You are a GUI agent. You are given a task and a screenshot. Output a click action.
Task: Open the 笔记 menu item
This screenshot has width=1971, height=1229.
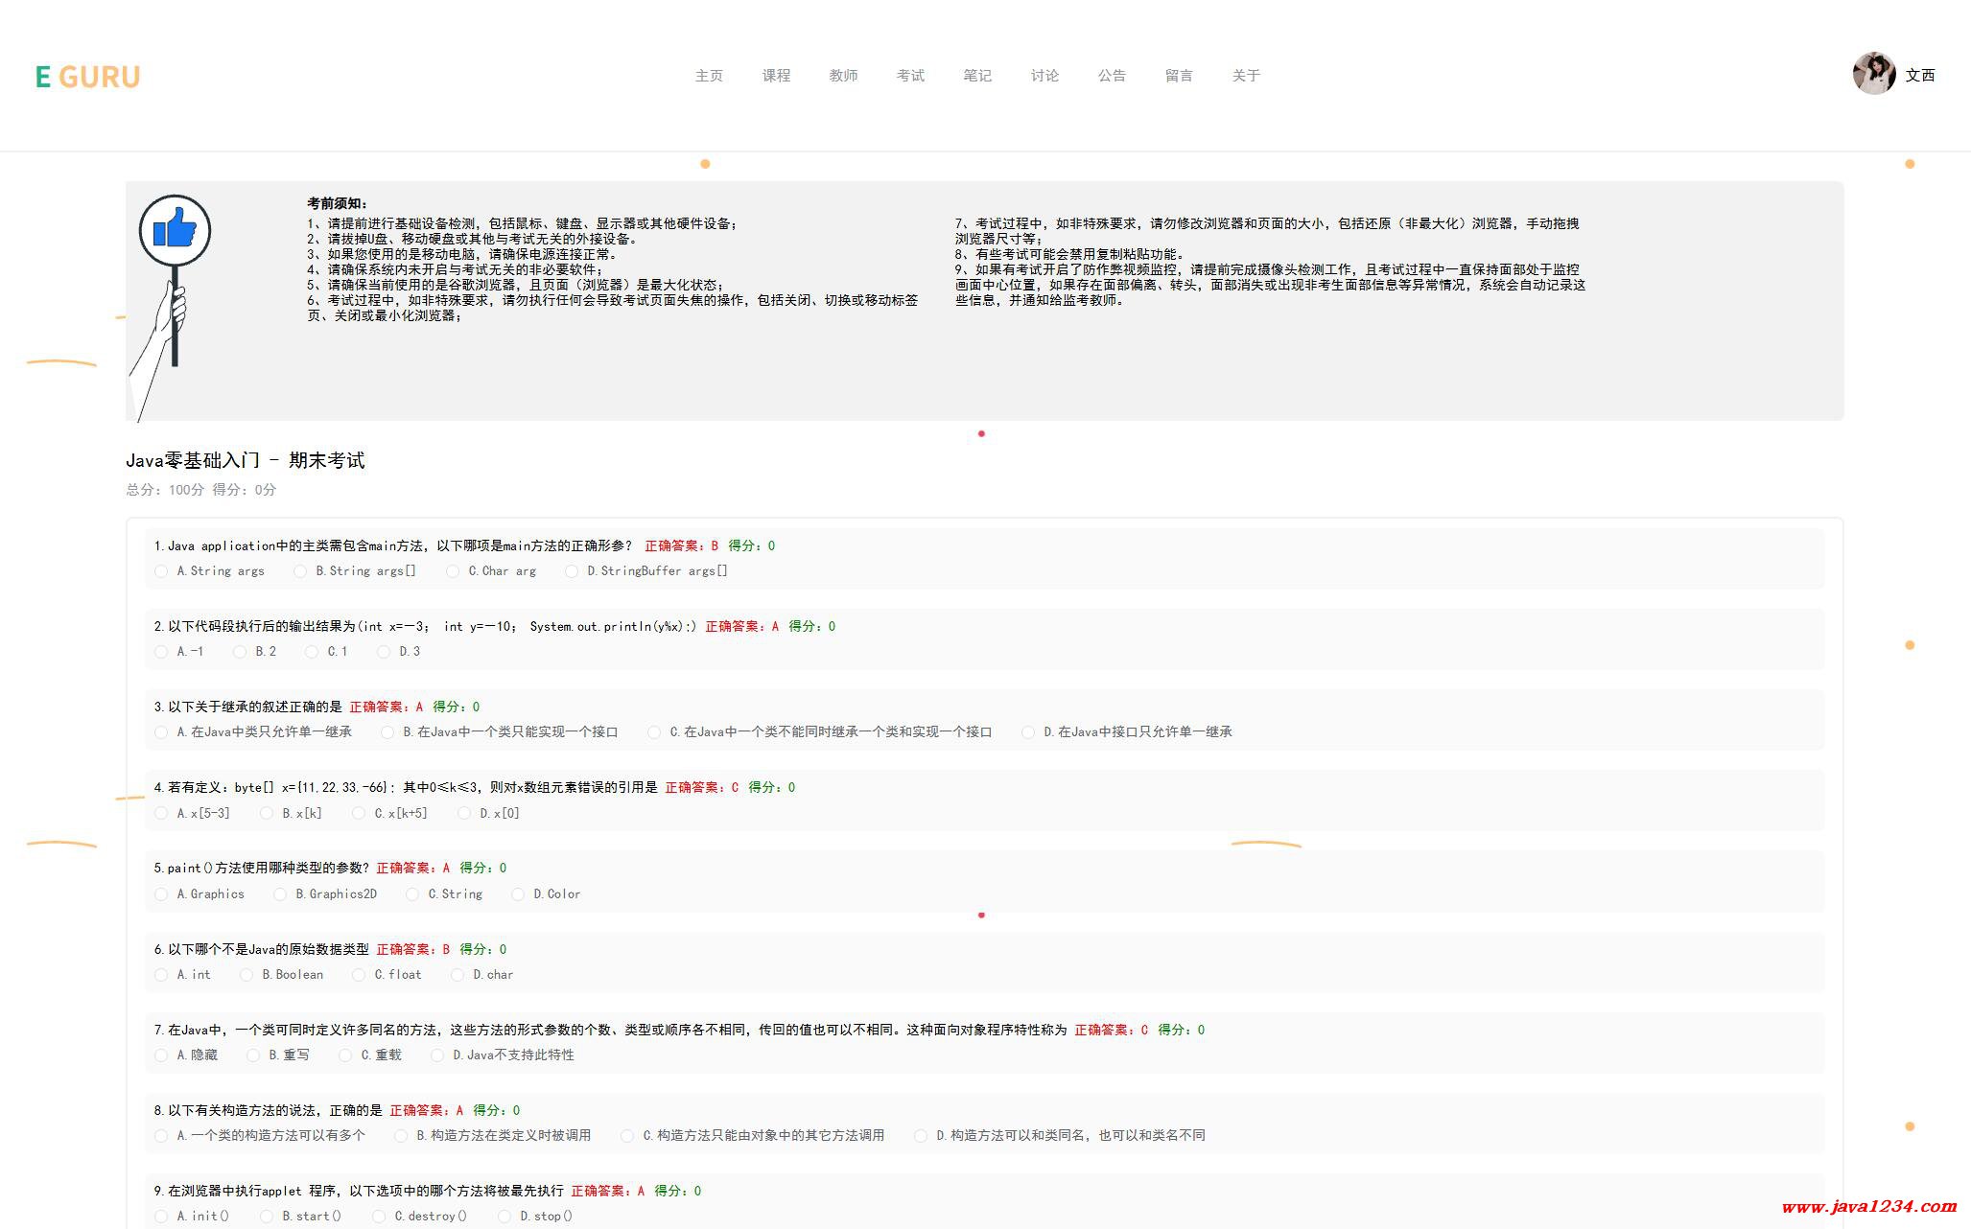click(977, 76)
